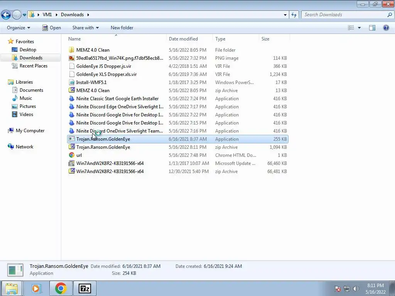
Task: Open Google Chrome from the taskbar
Action: click(61, 288)
